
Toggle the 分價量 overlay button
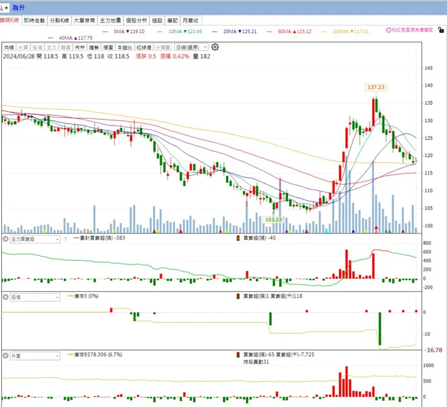point(162,47)
